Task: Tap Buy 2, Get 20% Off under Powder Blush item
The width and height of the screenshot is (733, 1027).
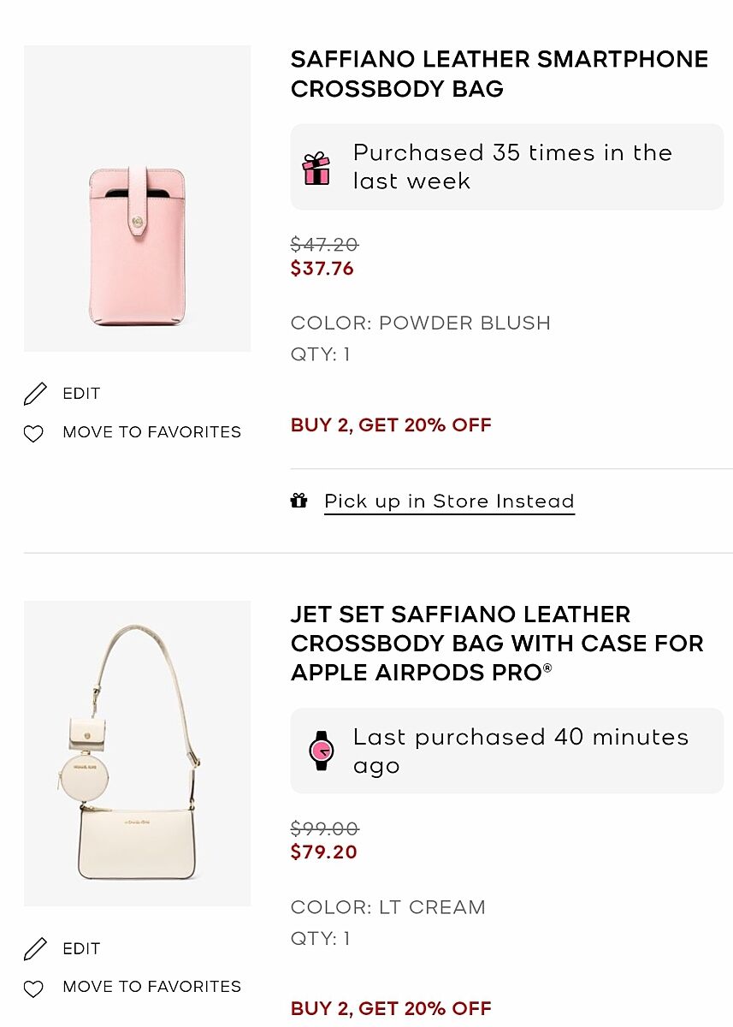Action: (x=391, y=425)
